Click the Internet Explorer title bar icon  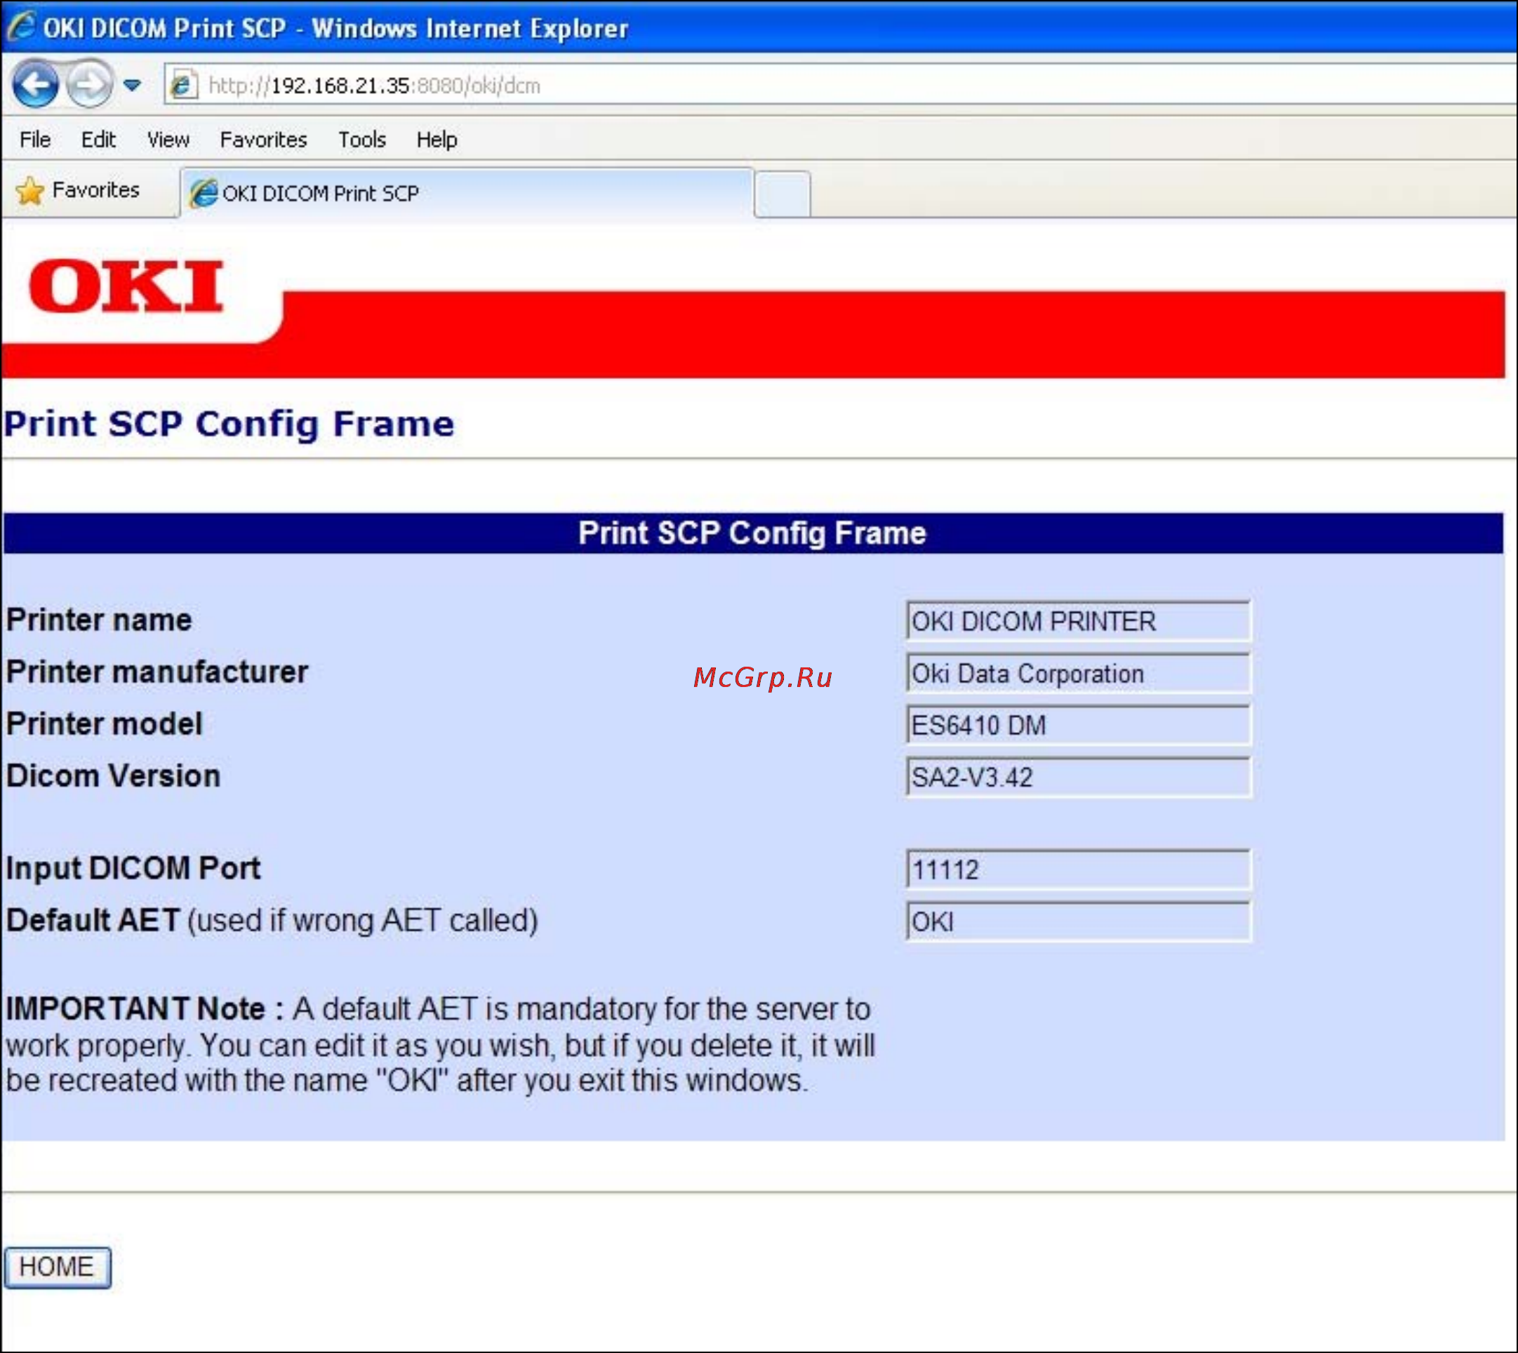click(21, 25)
